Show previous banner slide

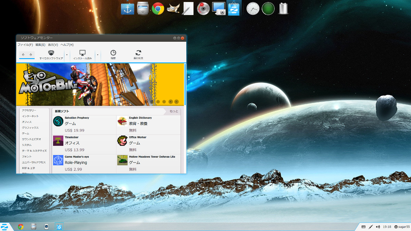[x=171, y=101]
